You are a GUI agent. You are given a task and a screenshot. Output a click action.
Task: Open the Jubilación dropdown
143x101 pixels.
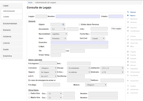(112, 68)
